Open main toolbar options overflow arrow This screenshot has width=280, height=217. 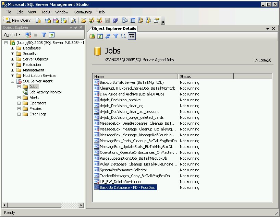163,22
